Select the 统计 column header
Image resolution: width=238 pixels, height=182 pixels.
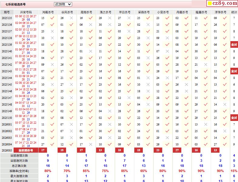(x=234, y=12)
